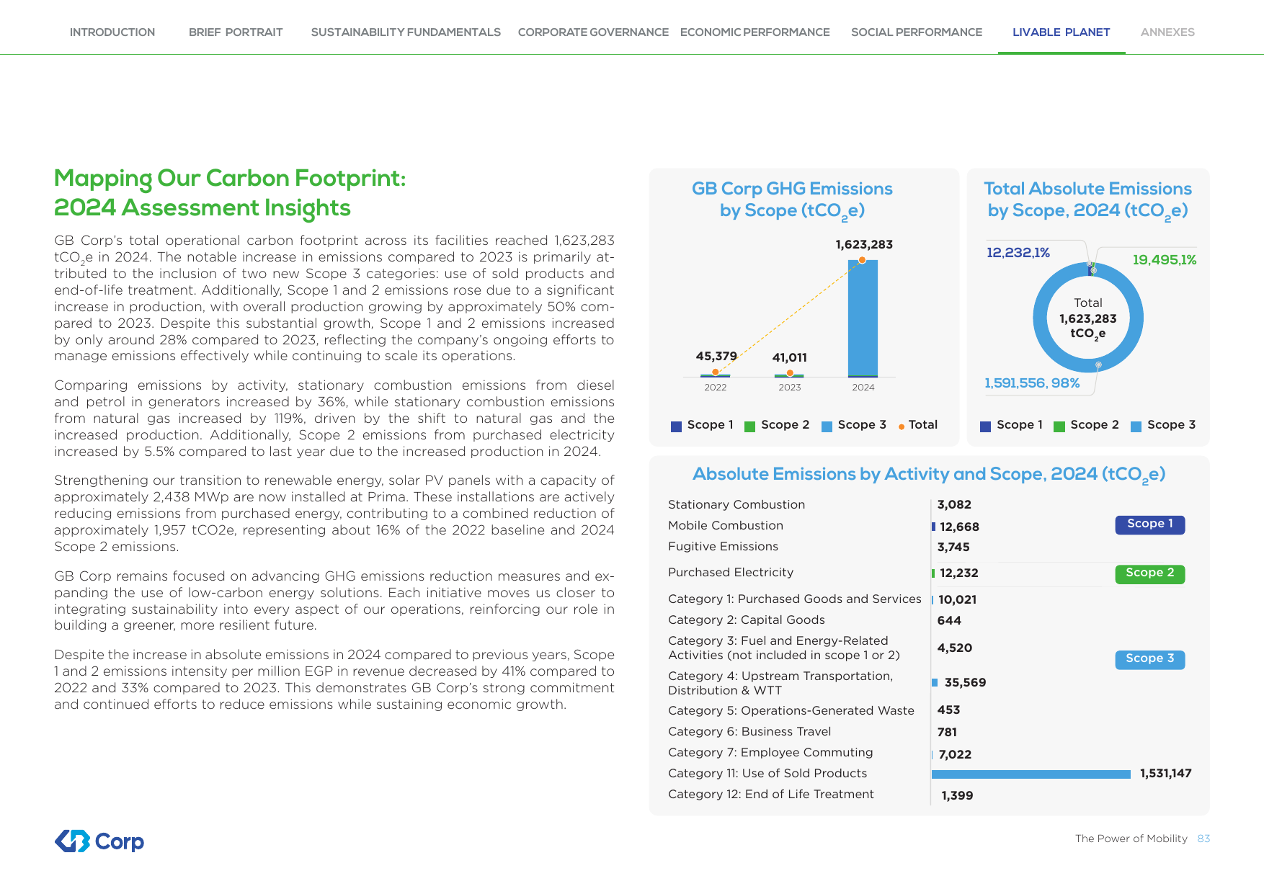Click the GB Corp logo

[99, 841]
